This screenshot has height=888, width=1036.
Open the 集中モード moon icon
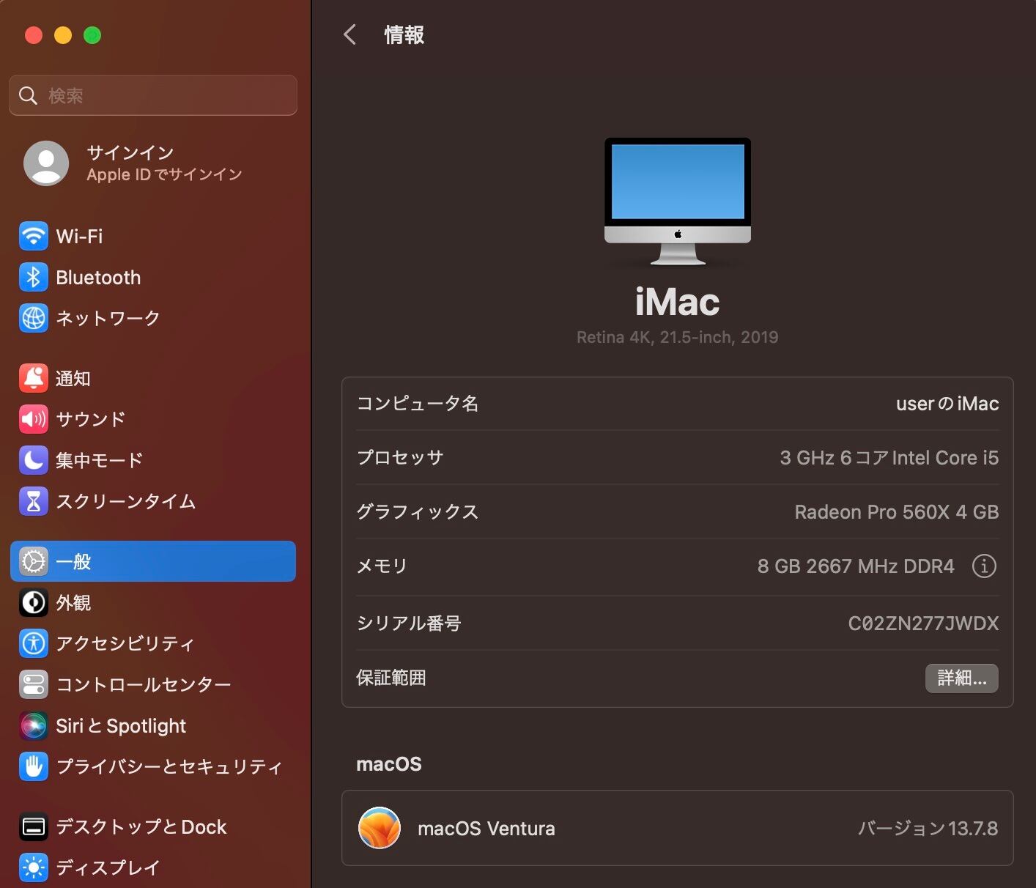[34, 460]
